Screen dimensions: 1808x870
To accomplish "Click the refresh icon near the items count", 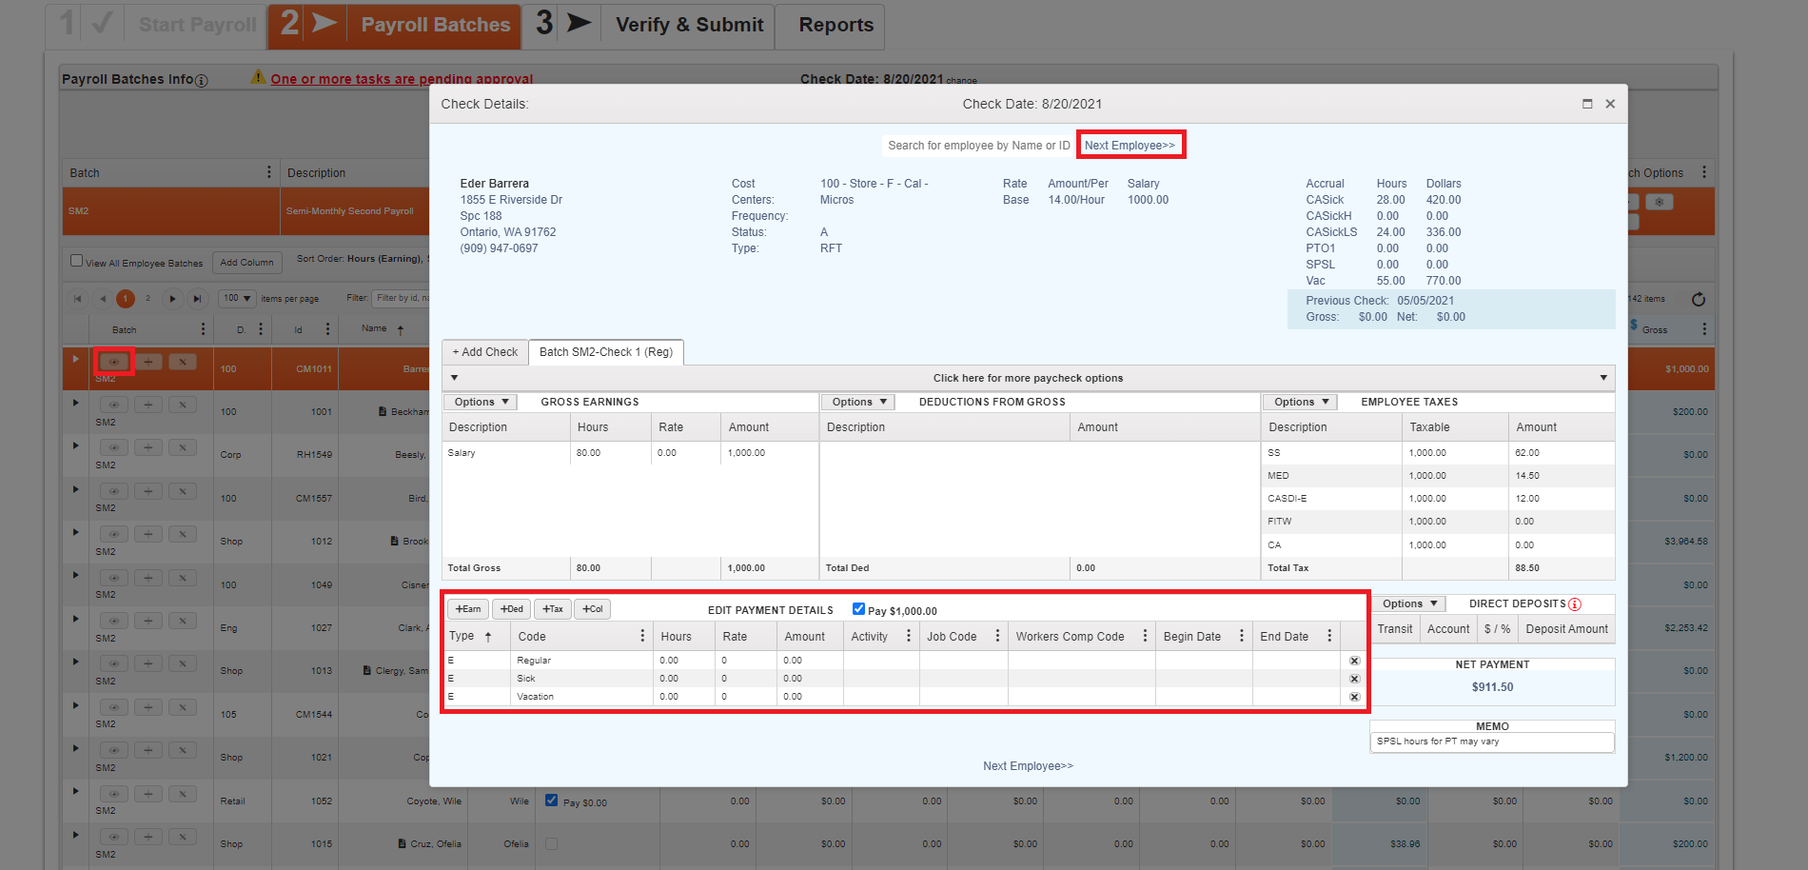I will (1699, 298).
